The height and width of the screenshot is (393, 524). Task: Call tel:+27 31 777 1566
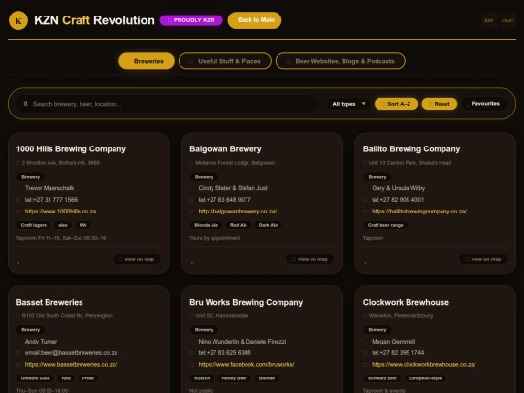(x=51, y=200)
